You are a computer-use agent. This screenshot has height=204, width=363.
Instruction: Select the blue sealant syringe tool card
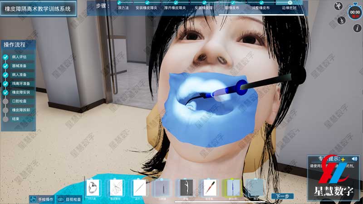231,188
